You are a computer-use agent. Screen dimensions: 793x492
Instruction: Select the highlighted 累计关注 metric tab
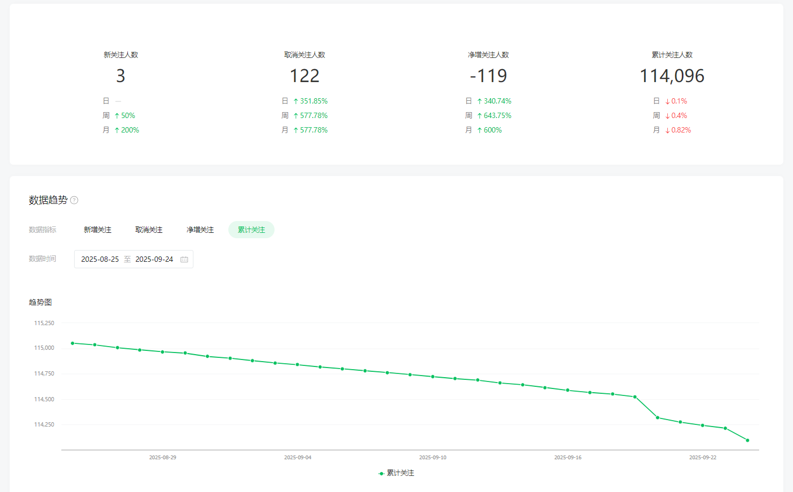pos(251,230)
